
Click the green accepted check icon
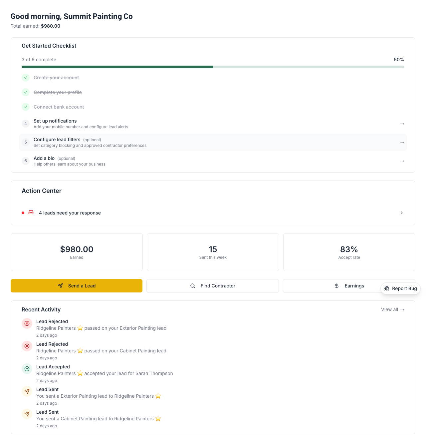(27, 369)
